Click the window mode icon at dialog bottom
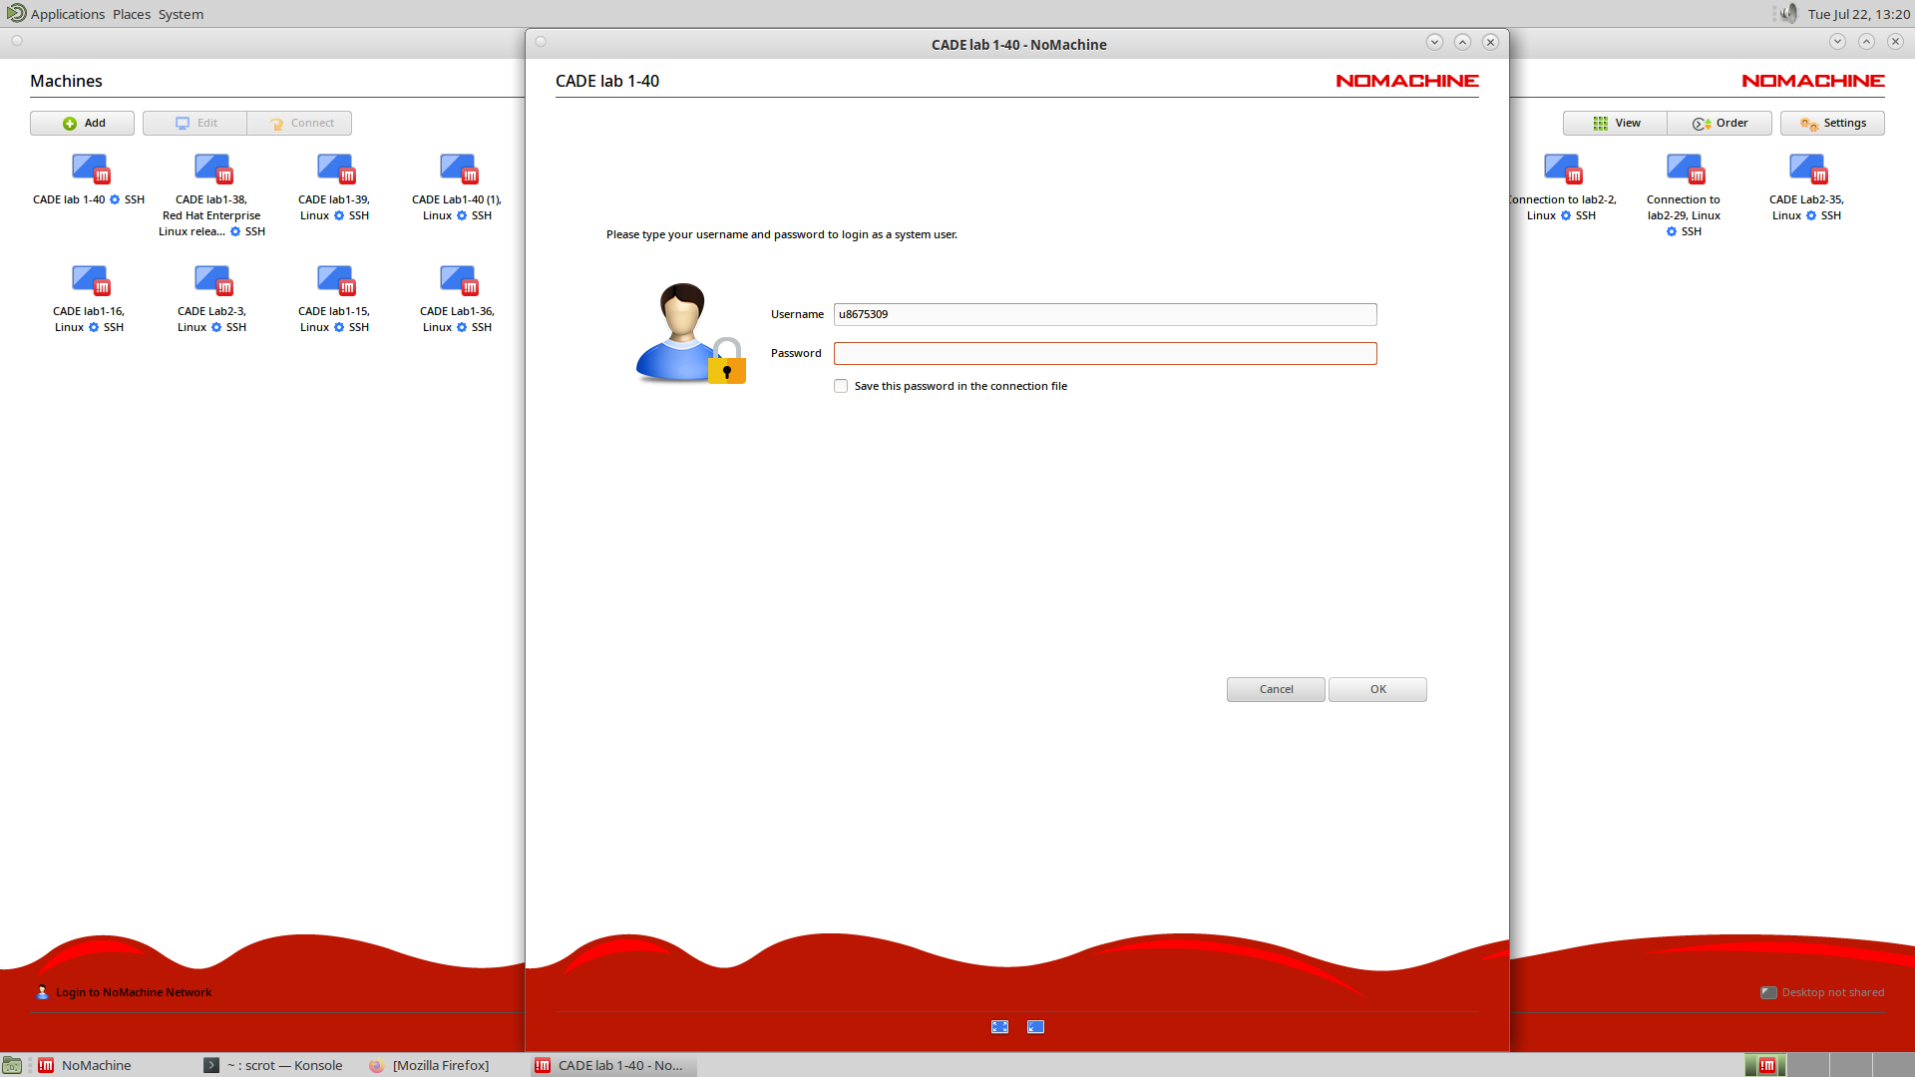The height and width of the screenshot is (1077, 1915). (x=1035, y=1027)
